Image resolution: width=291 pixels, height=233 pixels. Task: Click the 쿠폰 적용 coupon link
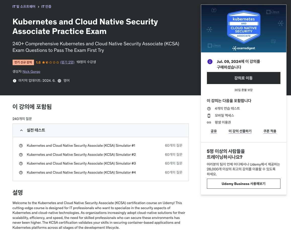click(270, 131)
